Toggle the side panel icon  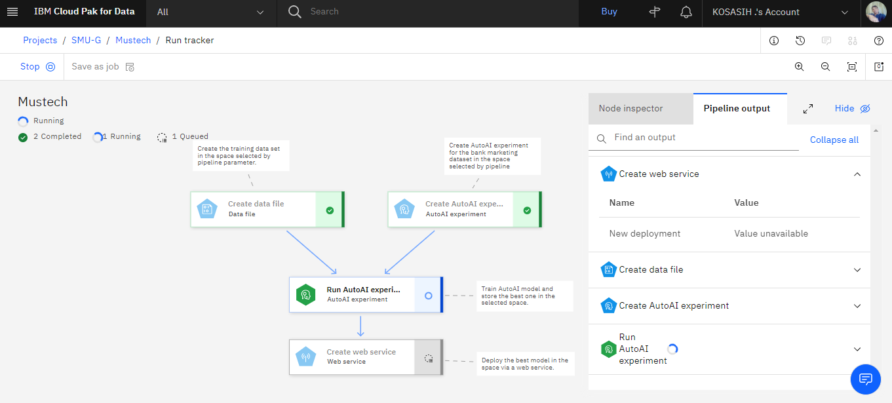pyautogui.click(x=879, y=67)
